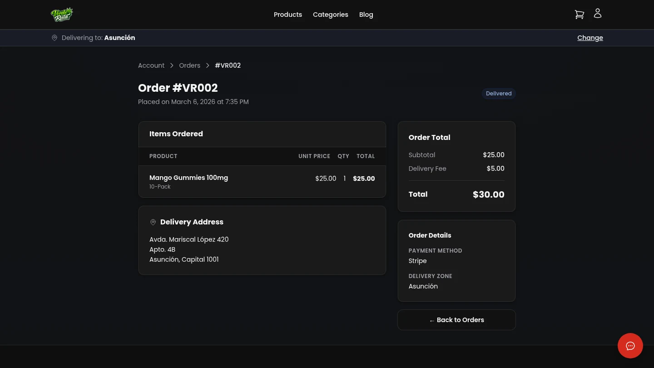The width and height of the screenshot is (654, 368).
Task: Click the Change delivery location link
Action: [x=590, y=38]
